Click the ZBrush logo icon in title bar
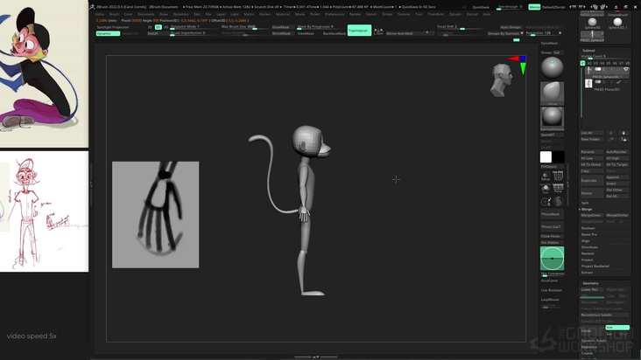The image size is (641, 360). pos(93,6)
